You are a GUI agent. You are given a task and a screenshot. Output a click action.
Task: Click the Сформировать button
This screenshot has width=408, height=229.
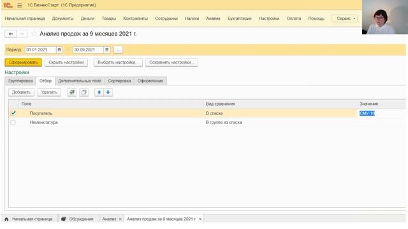click(23, 62)
